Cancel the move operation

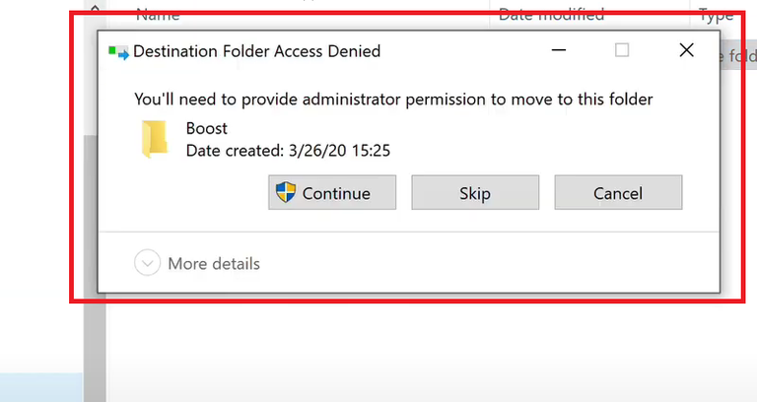618,193
